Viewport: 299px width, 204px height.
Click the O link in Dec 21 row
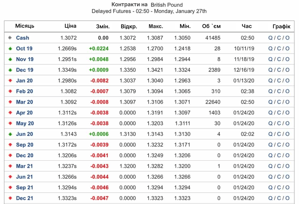tap(287, 198)
